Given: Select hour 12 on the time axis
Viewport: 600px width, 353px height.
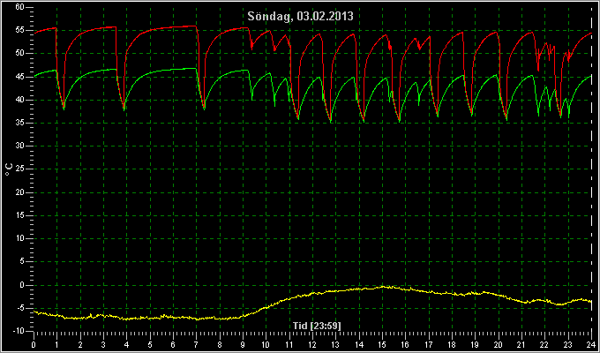Looking at the screenshot, I should click(312, 344).
